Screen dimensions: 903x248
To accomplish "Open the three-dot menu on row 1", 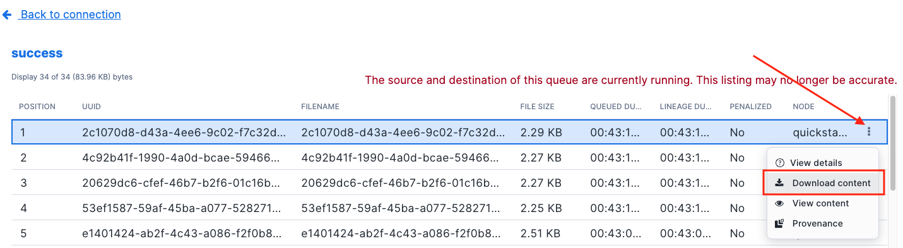I will pos(869,132).
